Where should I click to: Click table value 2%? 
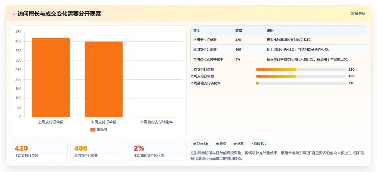click(x=238, y=59)
